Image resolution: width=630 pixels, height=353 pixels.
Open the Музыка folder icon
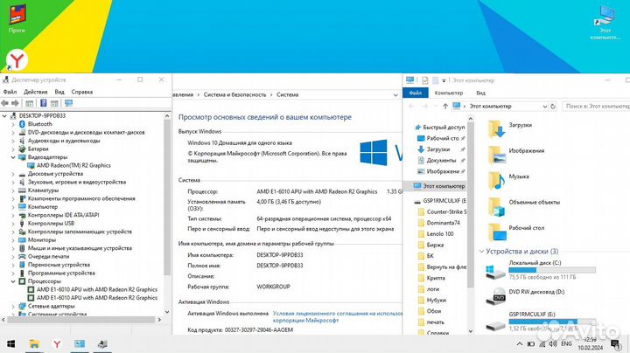[x=496, y=181]
